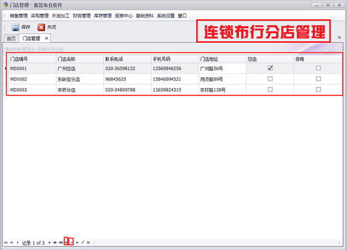The image size is (347, 250).
Task: Open the 系统设置 menu
Action: [166, 15]
